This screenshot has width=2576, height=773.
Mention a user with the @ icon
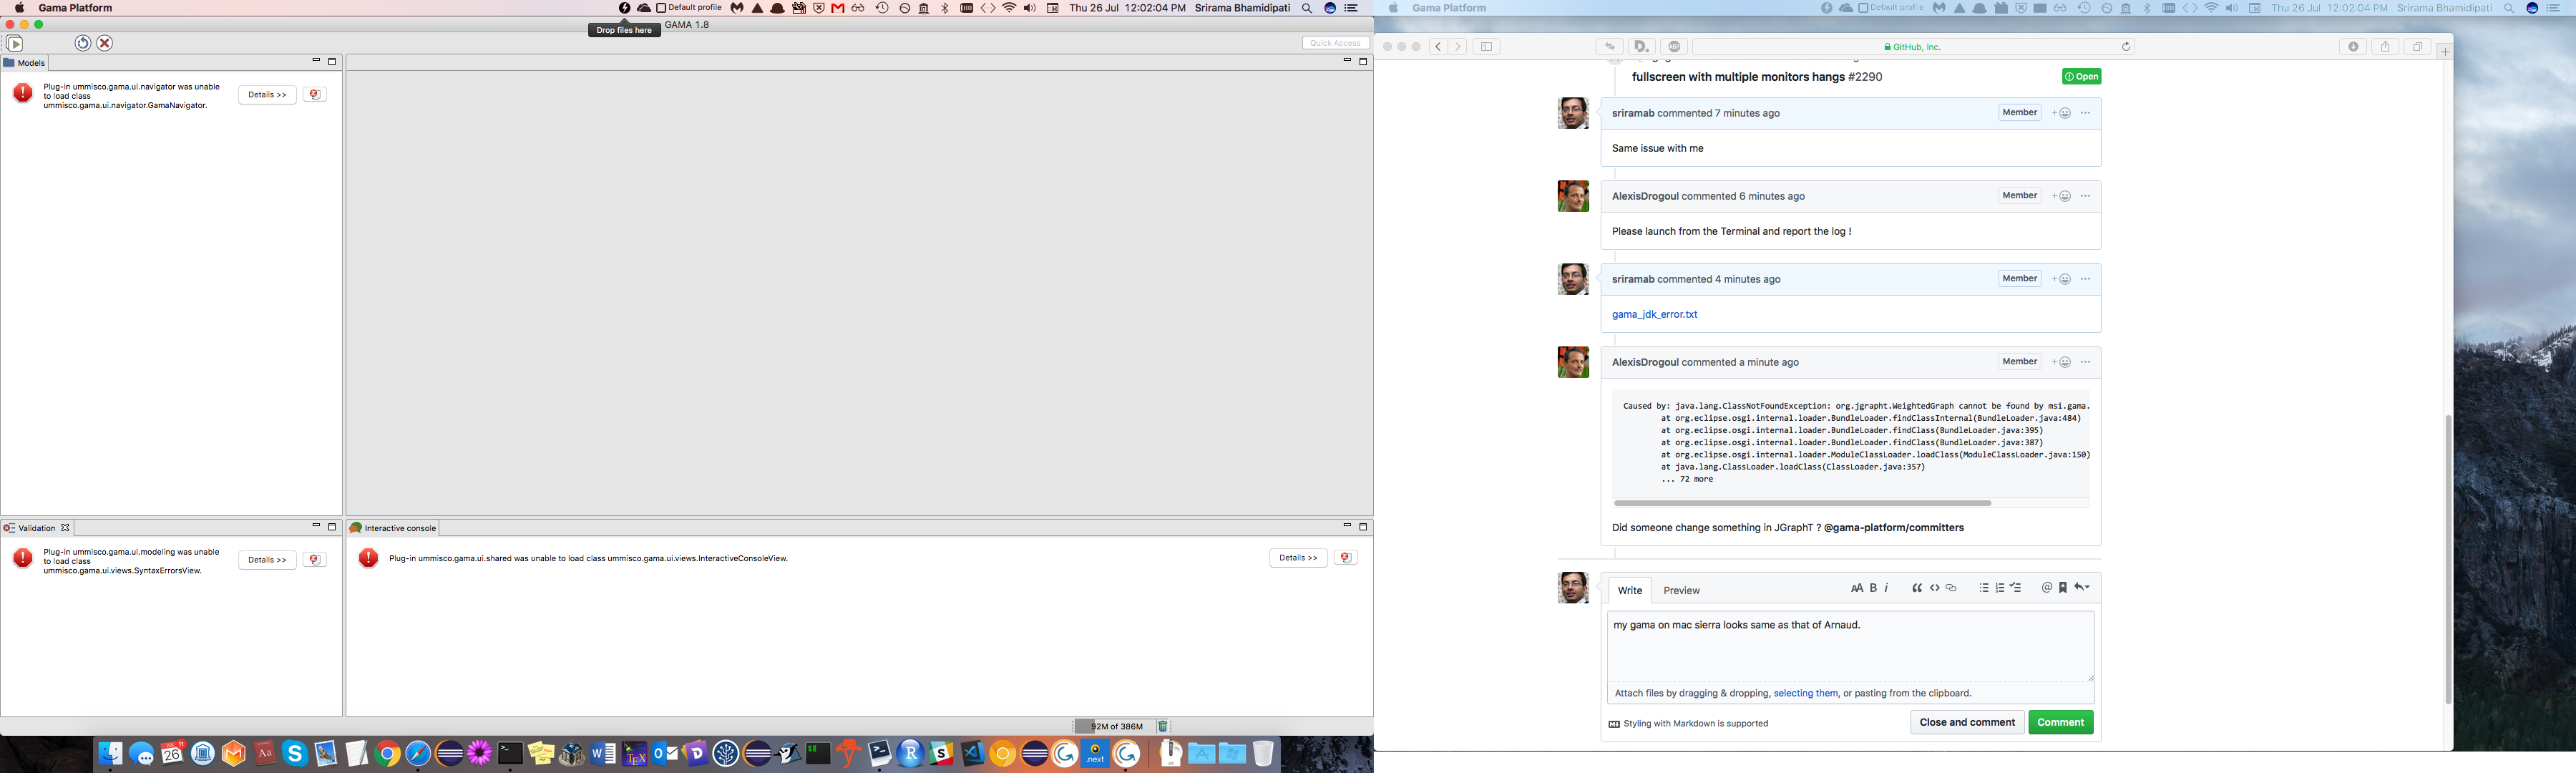click(2047, 588)
